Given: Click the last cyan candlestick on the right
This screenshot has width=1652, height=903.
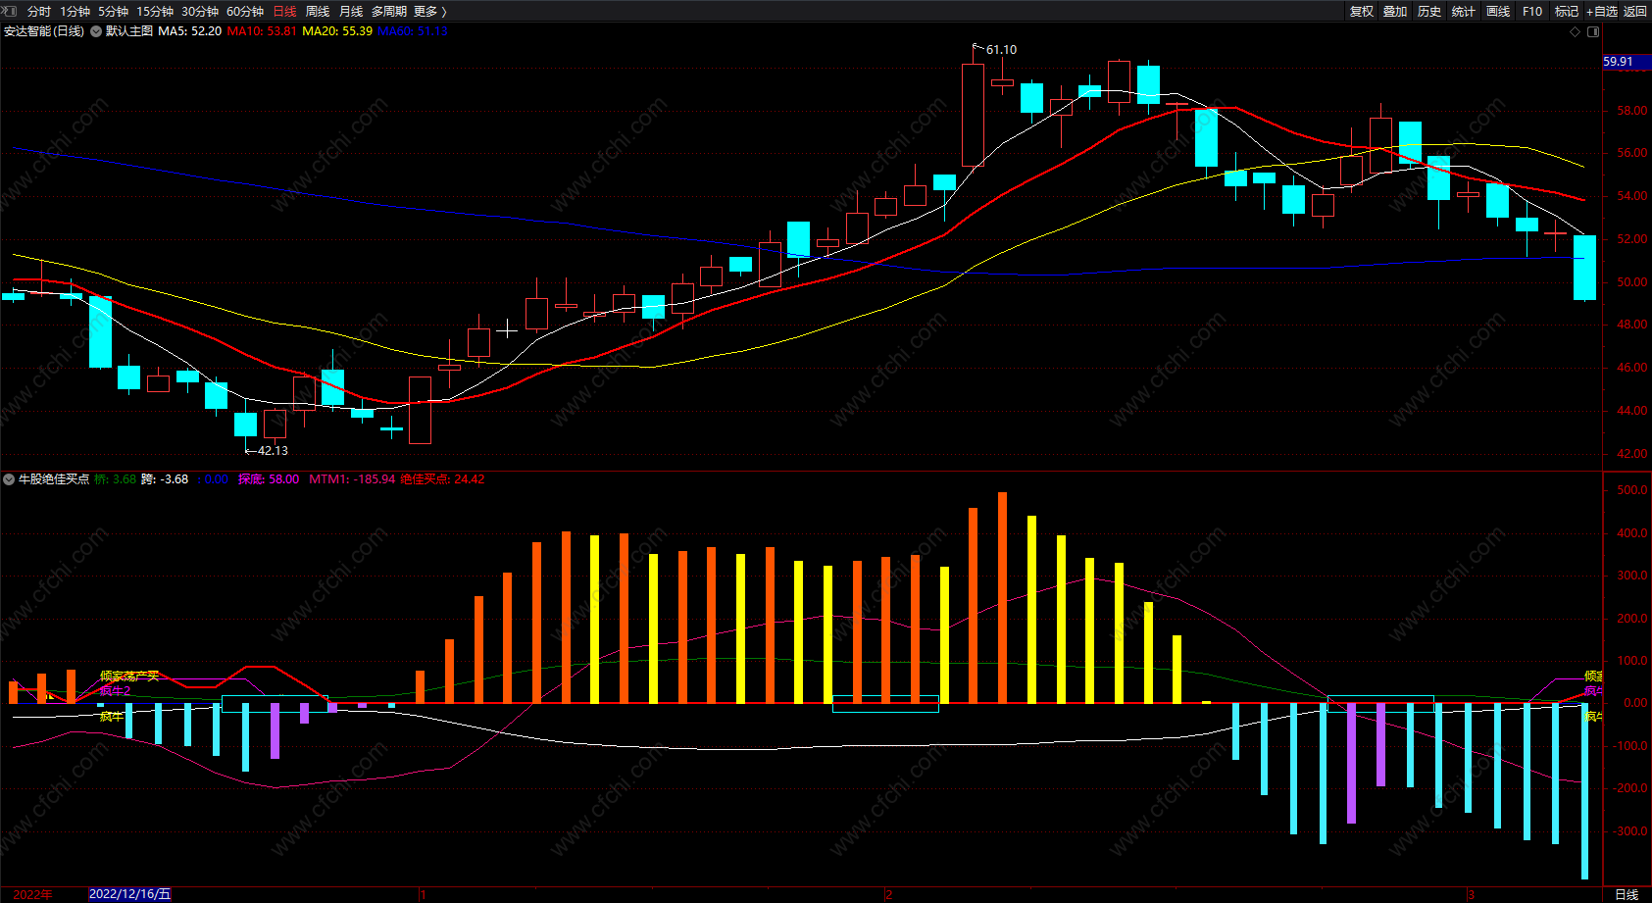Looking at the screenshot, I should tap(1584, 268).
